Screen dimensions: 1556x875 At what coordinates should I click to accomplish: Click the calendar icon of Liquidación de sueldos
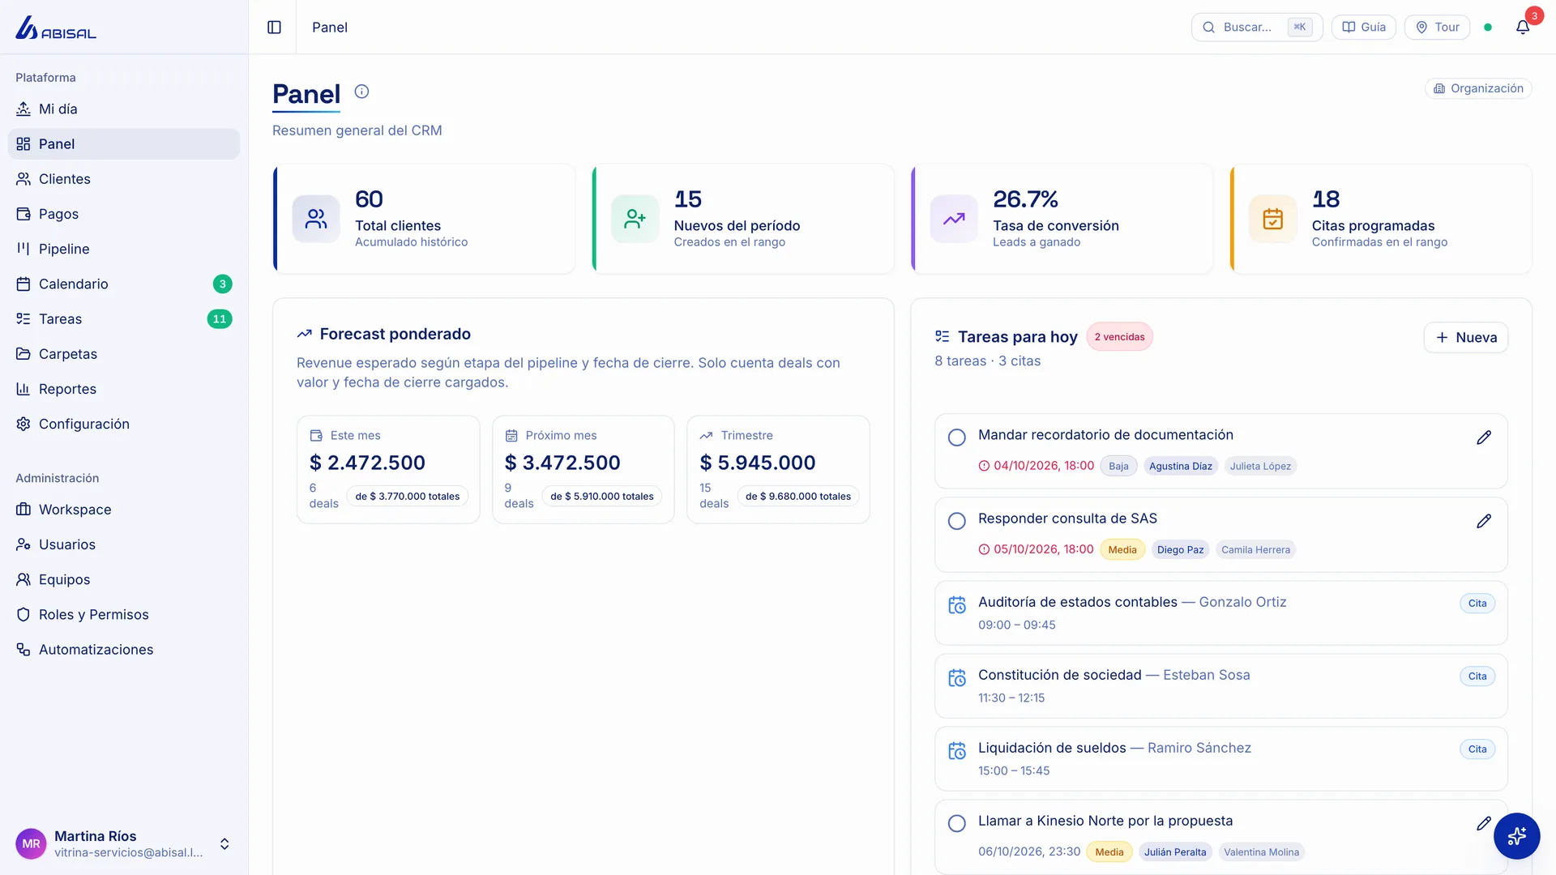click(957, 751)
